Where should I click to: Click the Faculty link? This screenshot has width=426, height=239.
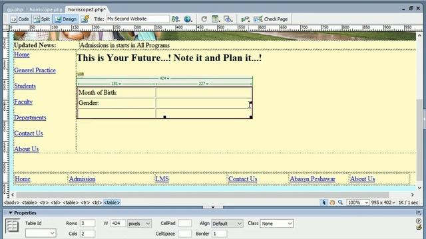[23, 102]
